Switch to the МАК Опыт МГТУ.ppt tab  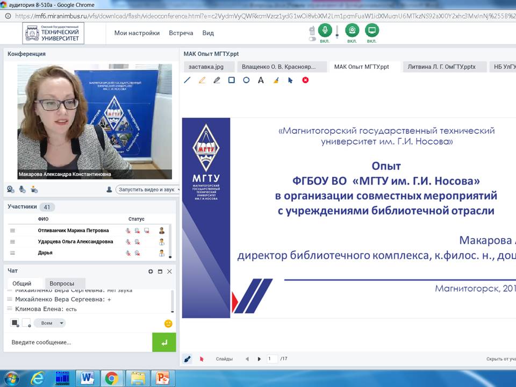365,67
